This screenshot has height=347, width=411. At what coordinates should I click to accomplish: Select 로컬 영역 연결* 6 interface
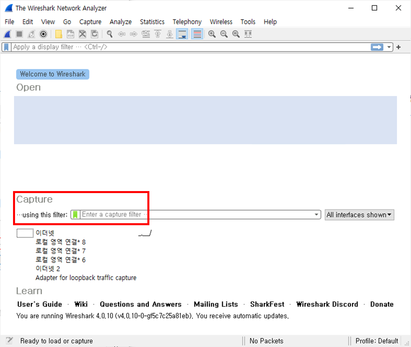(x=60, y=260)
